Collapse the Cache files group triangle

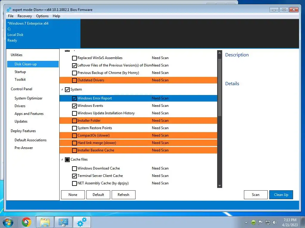point(62,159)
